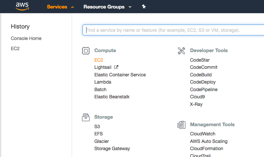Click the Compute chip icon
Screen dimensions: 264x157
[x=86, y=51]
